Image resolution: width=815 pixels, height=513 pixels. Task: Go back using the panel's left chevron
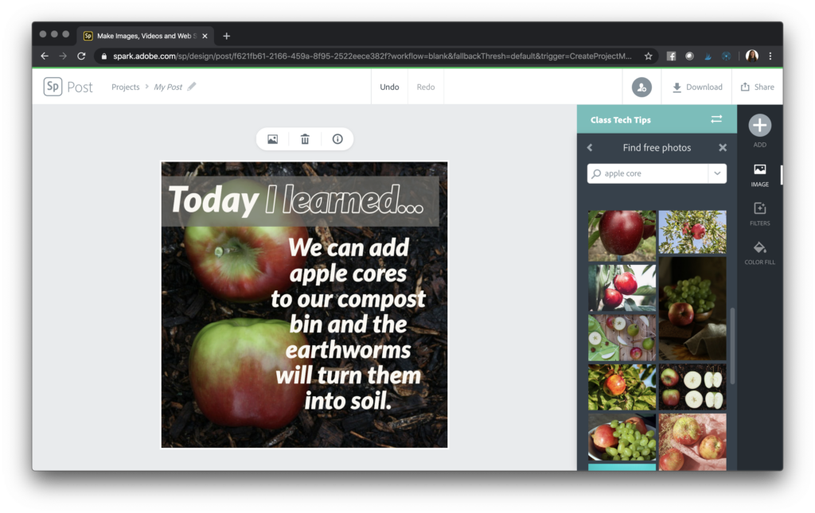590,147
